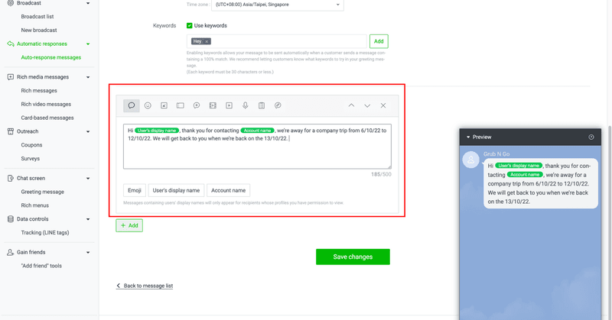This screenshot has width=612, height=320.
Task: Insert User's display name placeholder
Action: (x=176, y=190)
